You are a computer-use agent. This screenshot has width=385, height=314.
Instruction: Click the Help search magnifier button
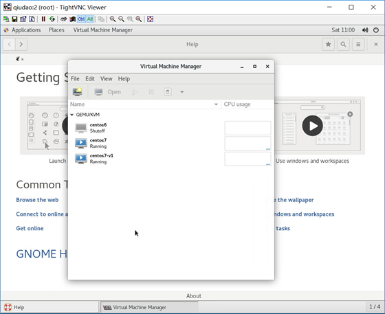pos(343,45)
